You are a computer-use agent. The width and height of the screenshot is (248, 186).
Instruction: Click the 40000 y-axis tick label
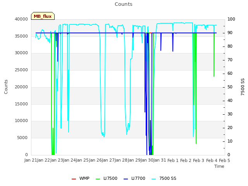(x=21, y=19)
